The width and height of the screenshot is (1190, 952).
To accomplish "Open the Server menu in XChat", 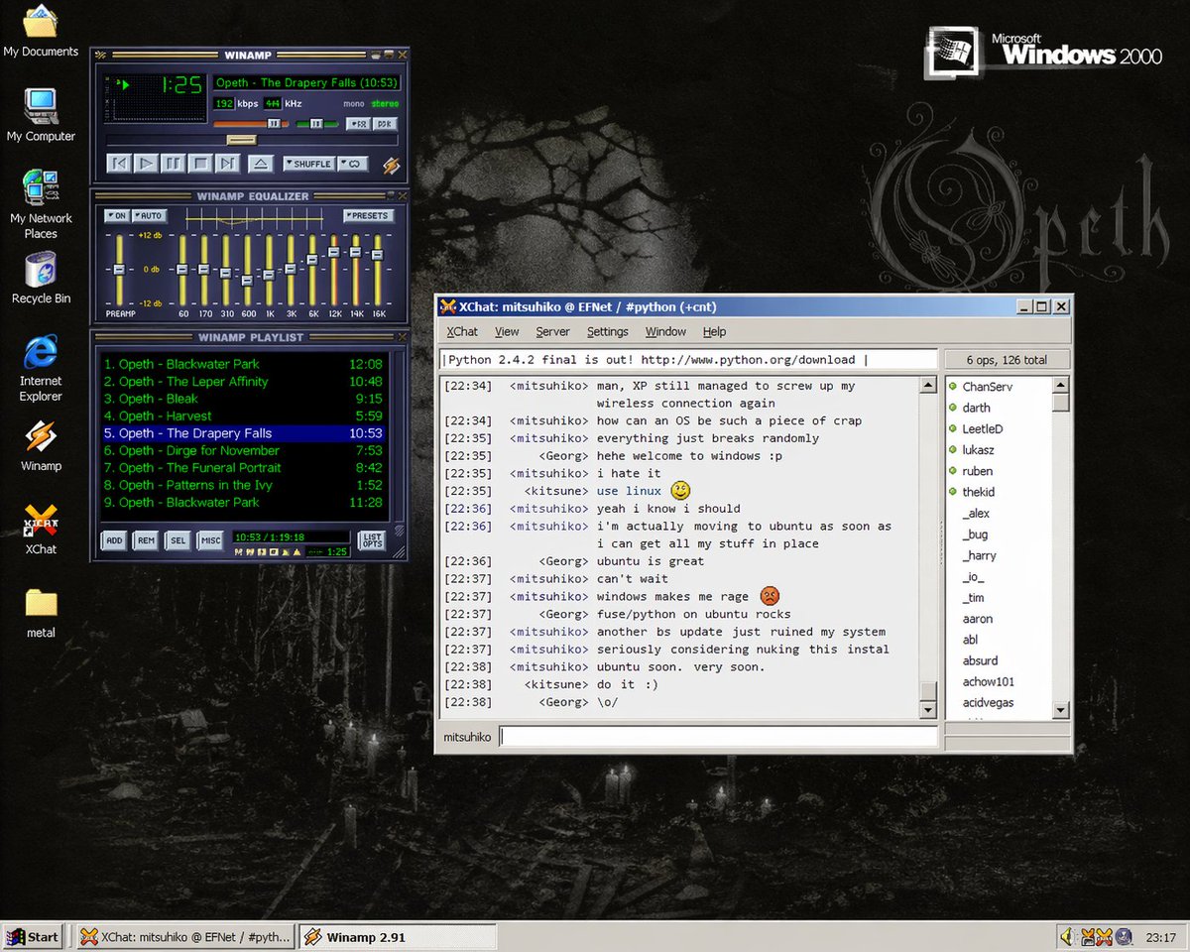I will point(552,332).
